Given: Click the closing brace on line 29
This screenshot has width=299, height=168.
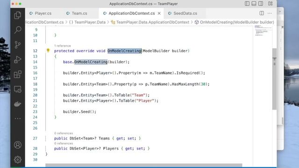Looking at the screenshot, I should point(47,154).
